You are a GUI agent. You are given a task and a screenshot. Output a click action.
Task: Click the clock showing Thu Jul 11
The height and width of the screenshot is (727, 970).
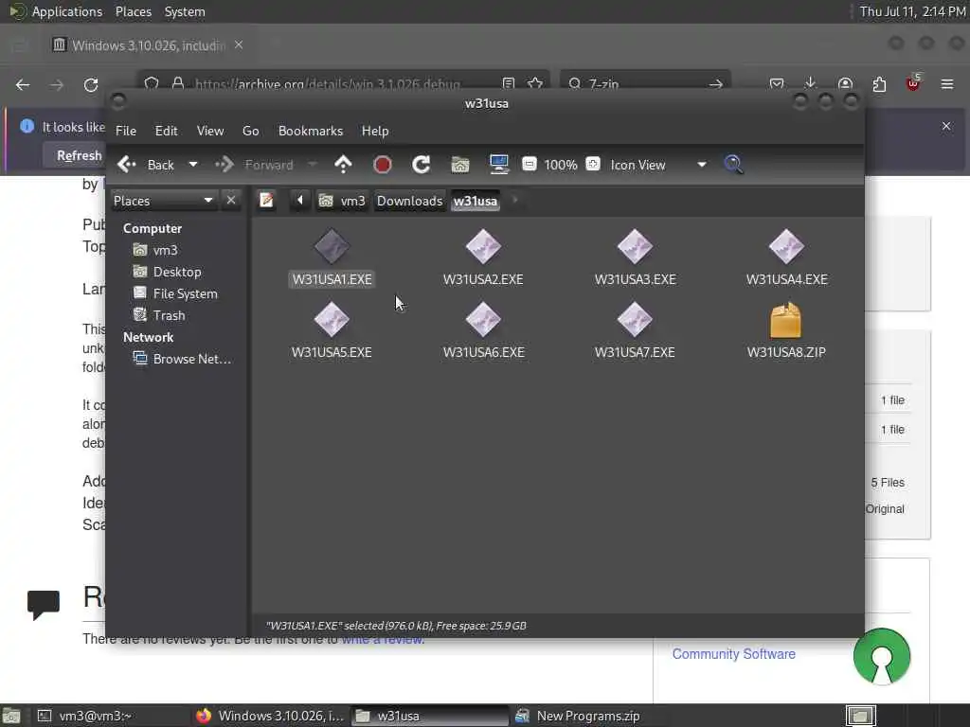coord(912,11)
